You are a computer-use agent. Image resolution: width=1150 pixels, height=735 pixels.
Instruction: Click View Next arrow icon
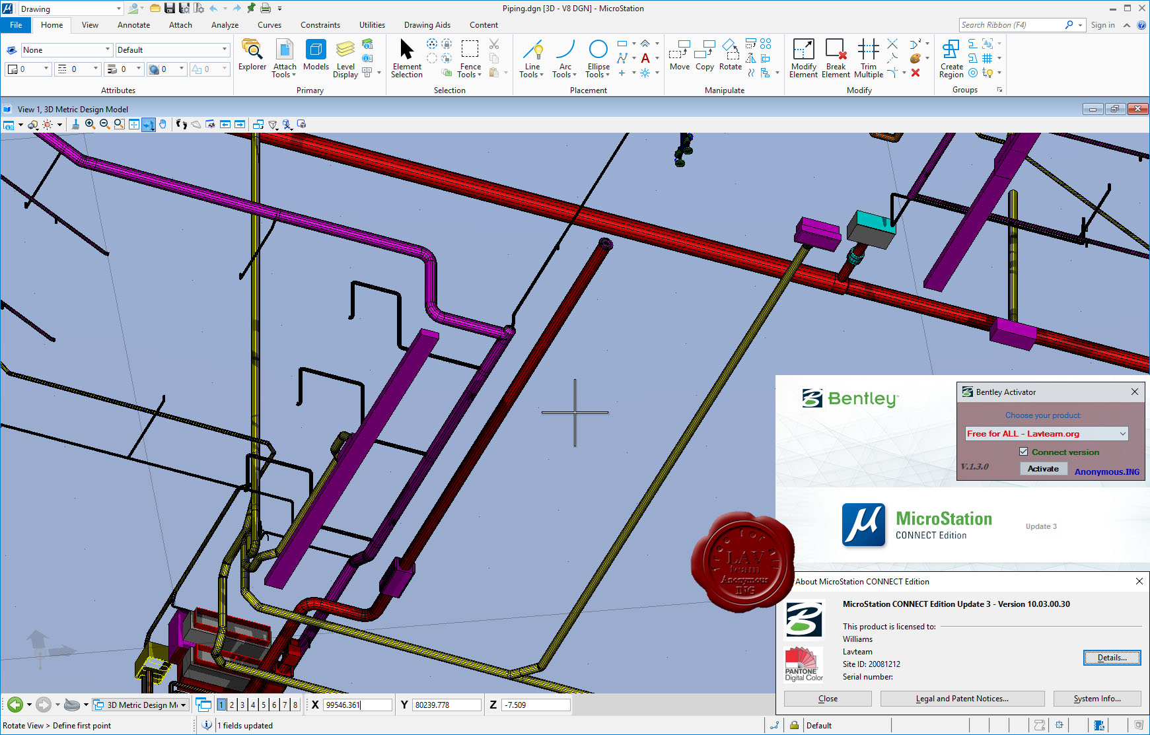click(240, 124)
